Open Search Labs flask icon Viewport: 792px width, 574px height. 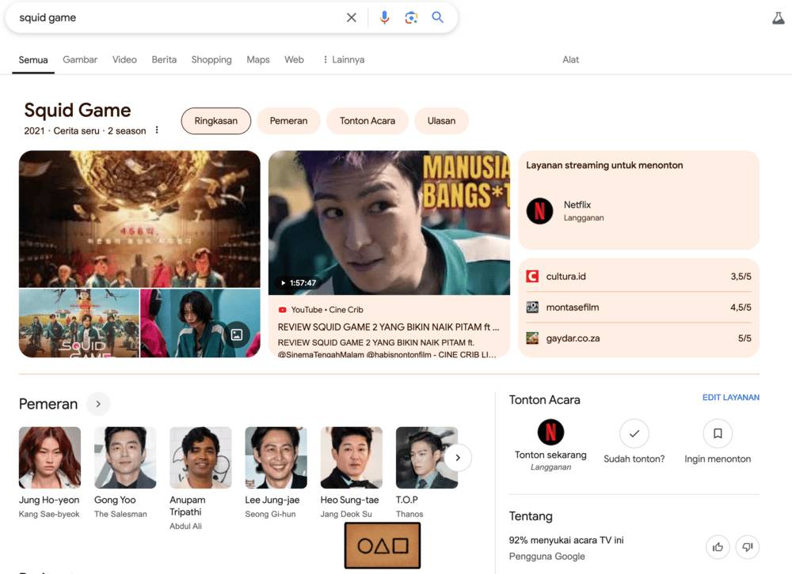pos(778,19)
